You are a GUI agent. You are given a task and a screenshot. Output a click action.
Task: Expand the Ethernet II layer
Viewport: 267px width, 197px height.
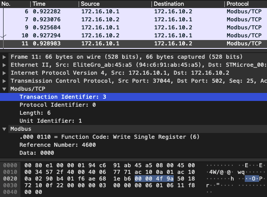pyautogui.click(x=4, y=65)
